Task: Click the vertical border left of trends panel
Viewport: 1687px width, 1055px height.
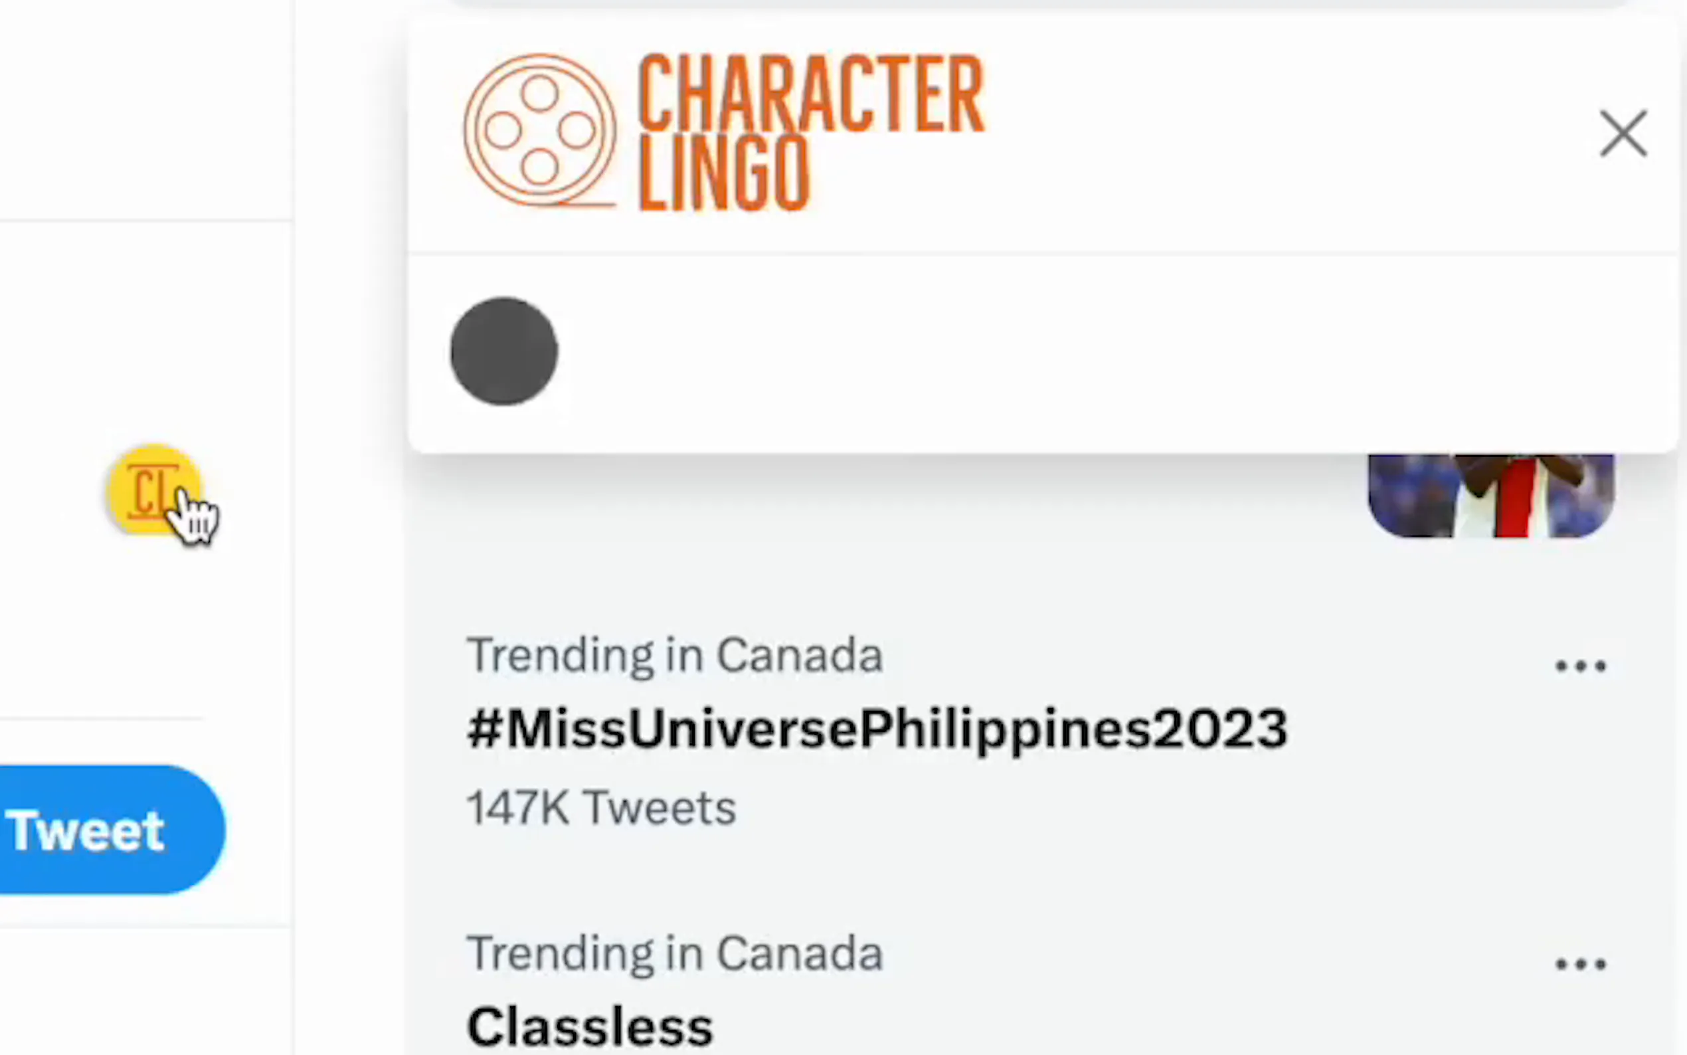Action: coord(294,558)
